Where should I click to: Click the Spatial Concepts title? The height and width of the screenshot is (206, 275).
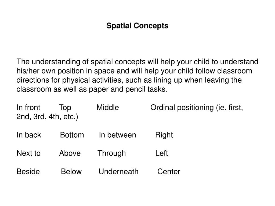(137, 26)
